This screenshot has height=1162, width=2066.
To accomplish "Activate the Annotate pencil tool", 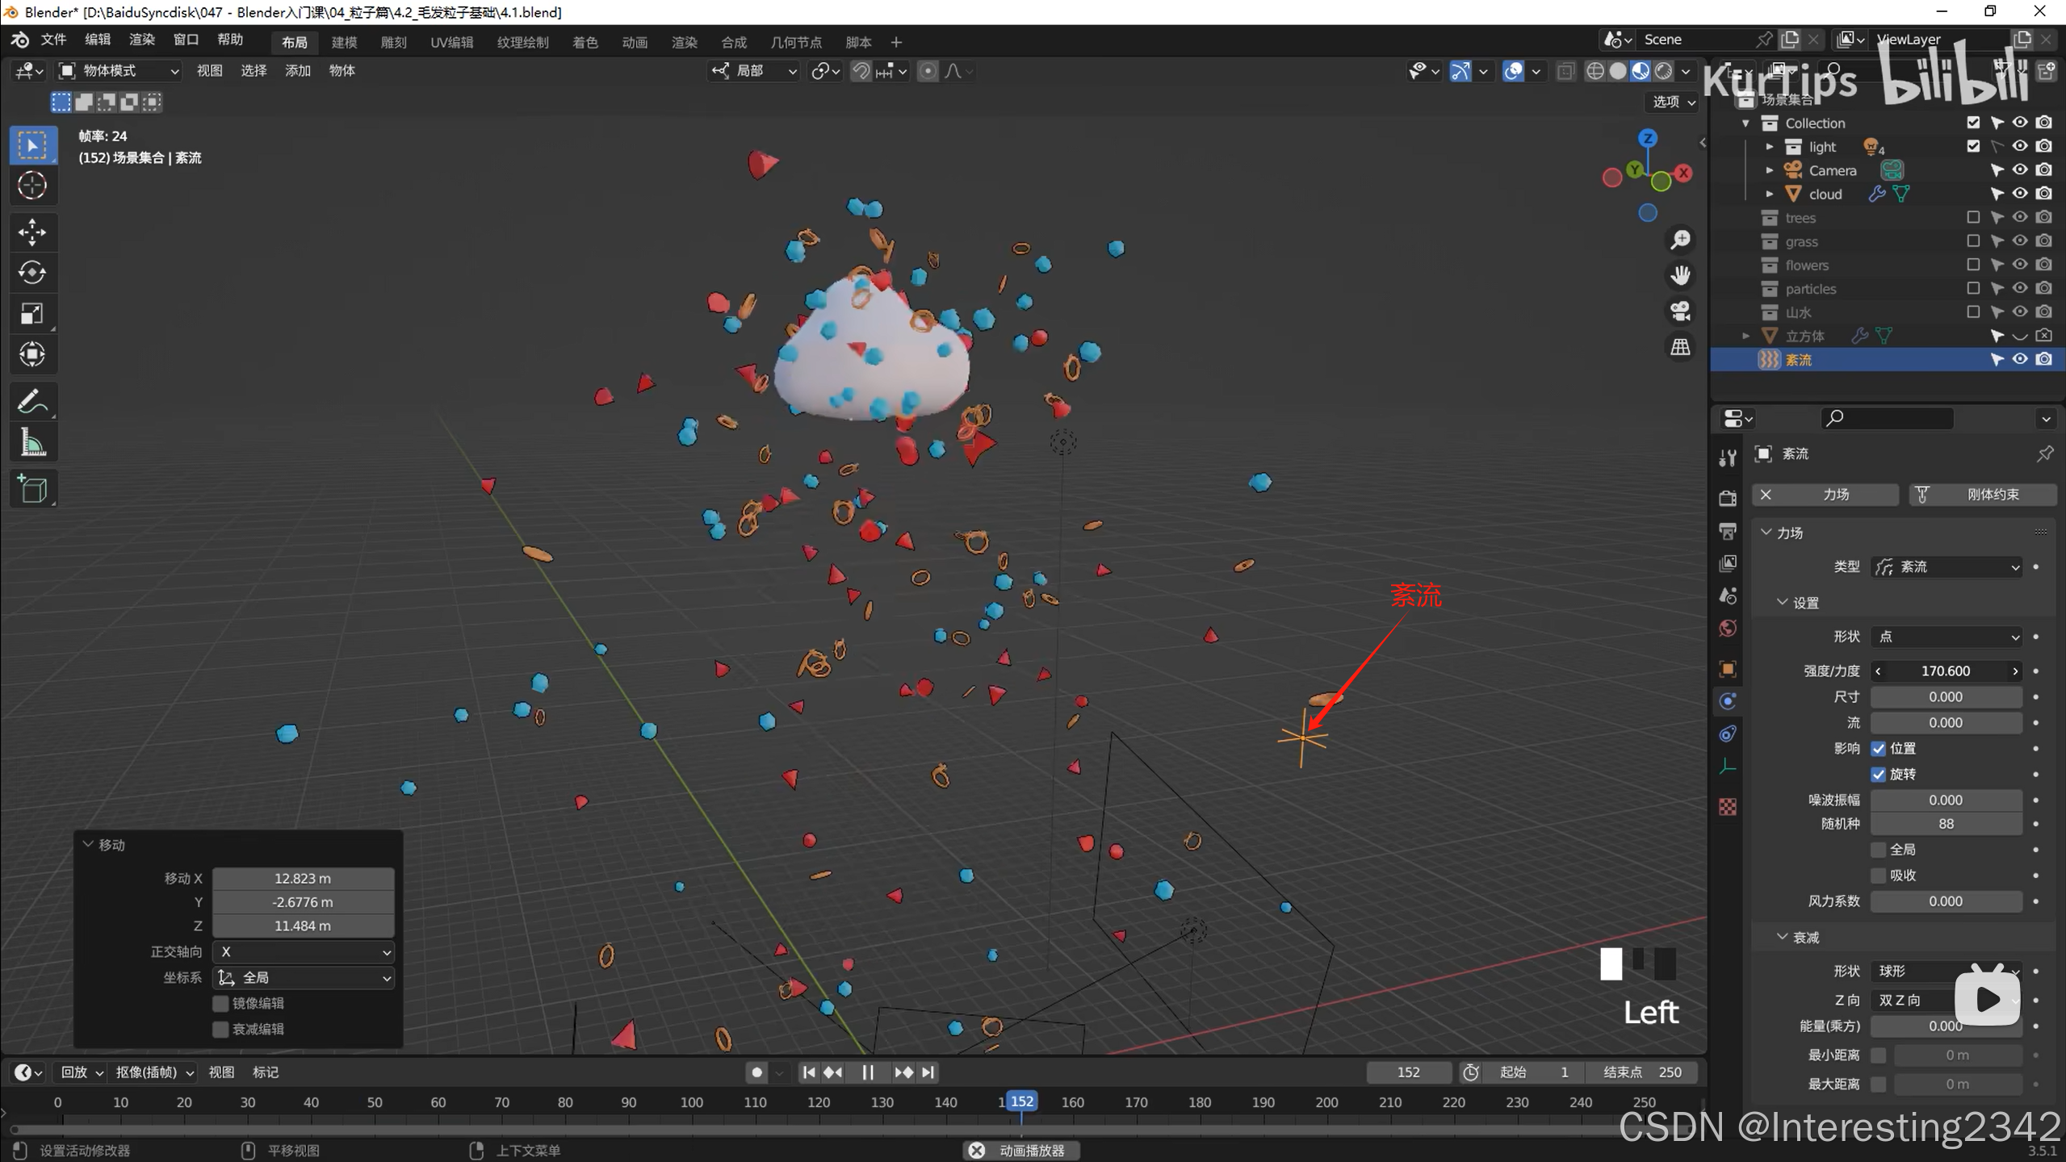I will tap(32, 401).
